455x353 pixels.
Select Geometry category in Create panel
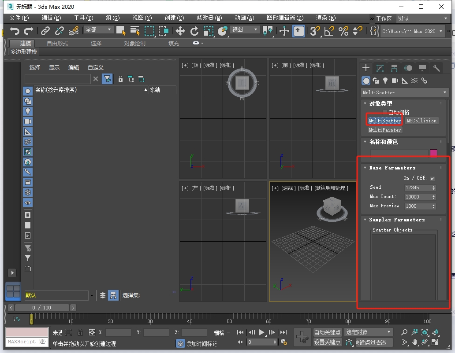point(366,81)
